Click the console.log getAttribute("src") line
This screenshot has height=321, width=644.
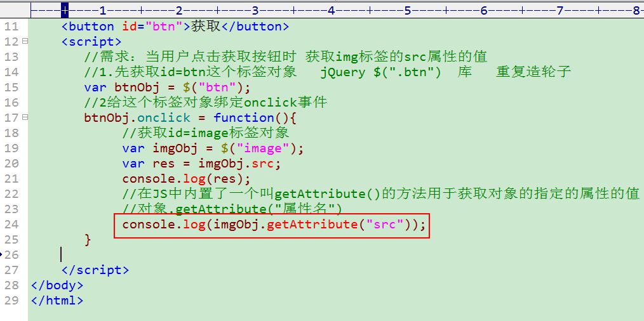tap(274, 225)
